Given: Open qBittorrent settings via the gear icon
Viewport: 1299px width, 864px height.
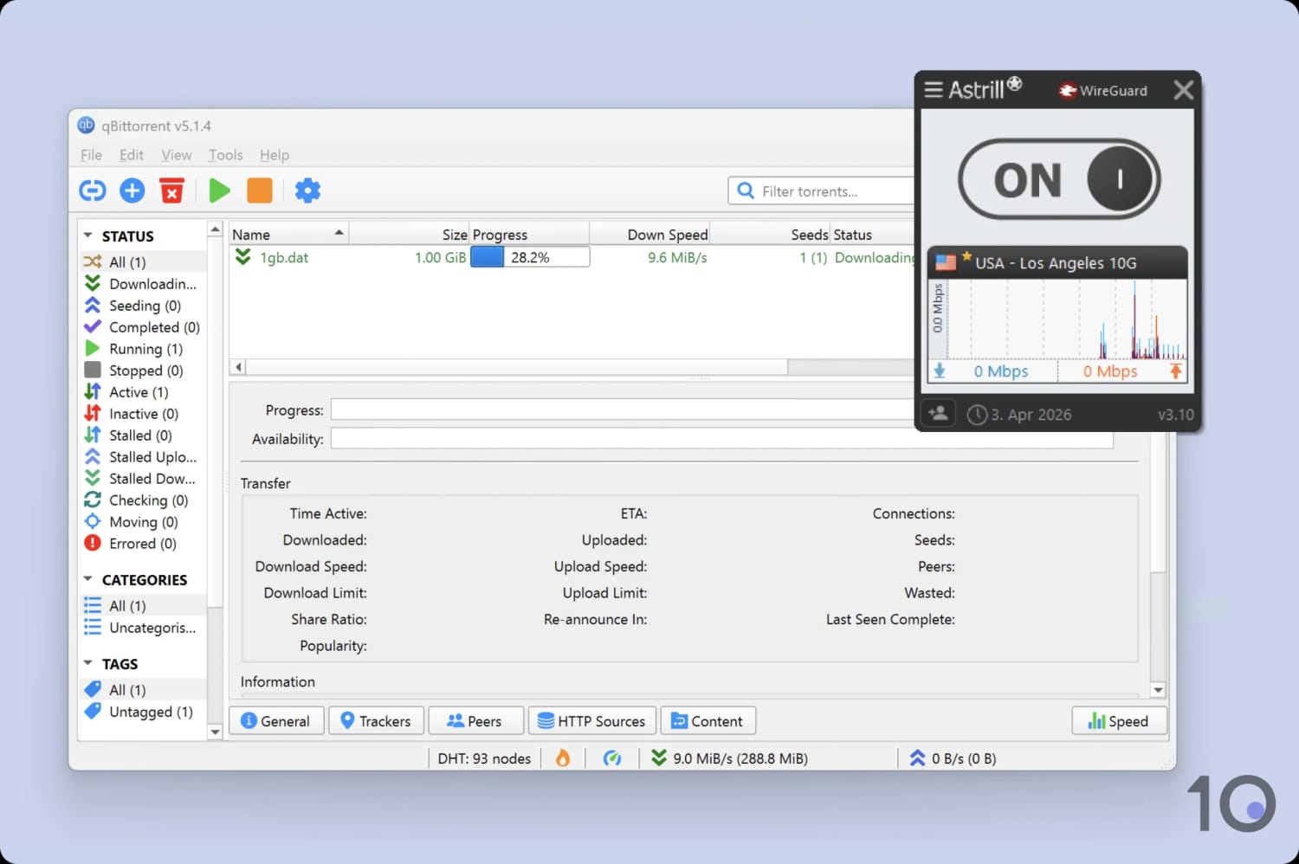Looking at the screenshot, I should [x=307, y=190].
